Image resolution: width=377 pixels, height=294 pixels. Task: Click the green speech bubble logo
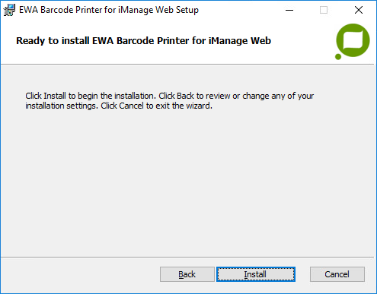[x=353, y=40]
